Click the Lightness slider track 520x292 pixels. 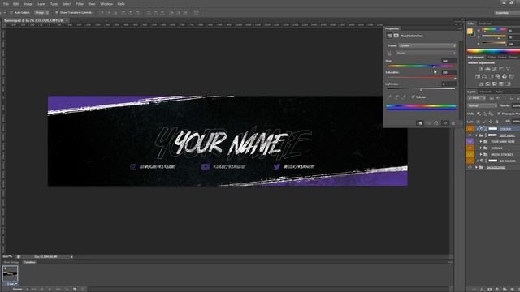click(x=421, y=89)
